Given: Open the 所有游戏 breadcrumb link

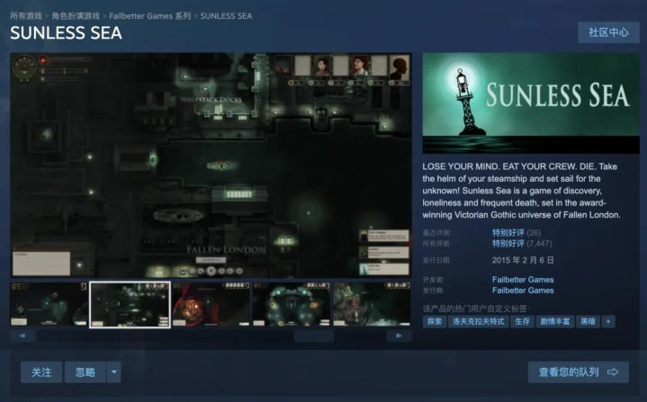Looking at the screenshot, I should pos(26,16).
